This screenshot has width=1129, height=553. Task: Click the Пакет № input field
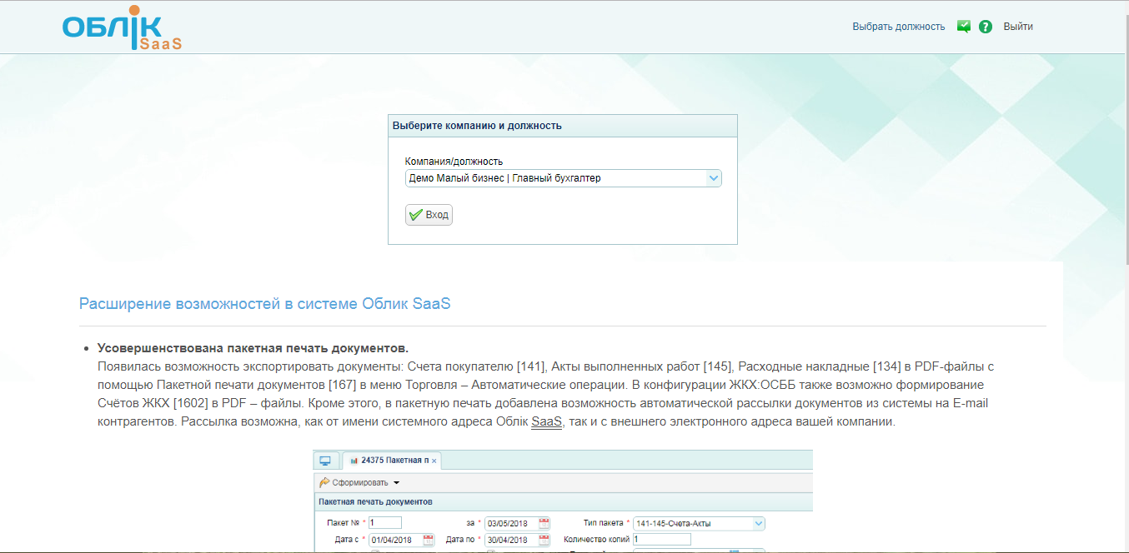click(385, 523)
